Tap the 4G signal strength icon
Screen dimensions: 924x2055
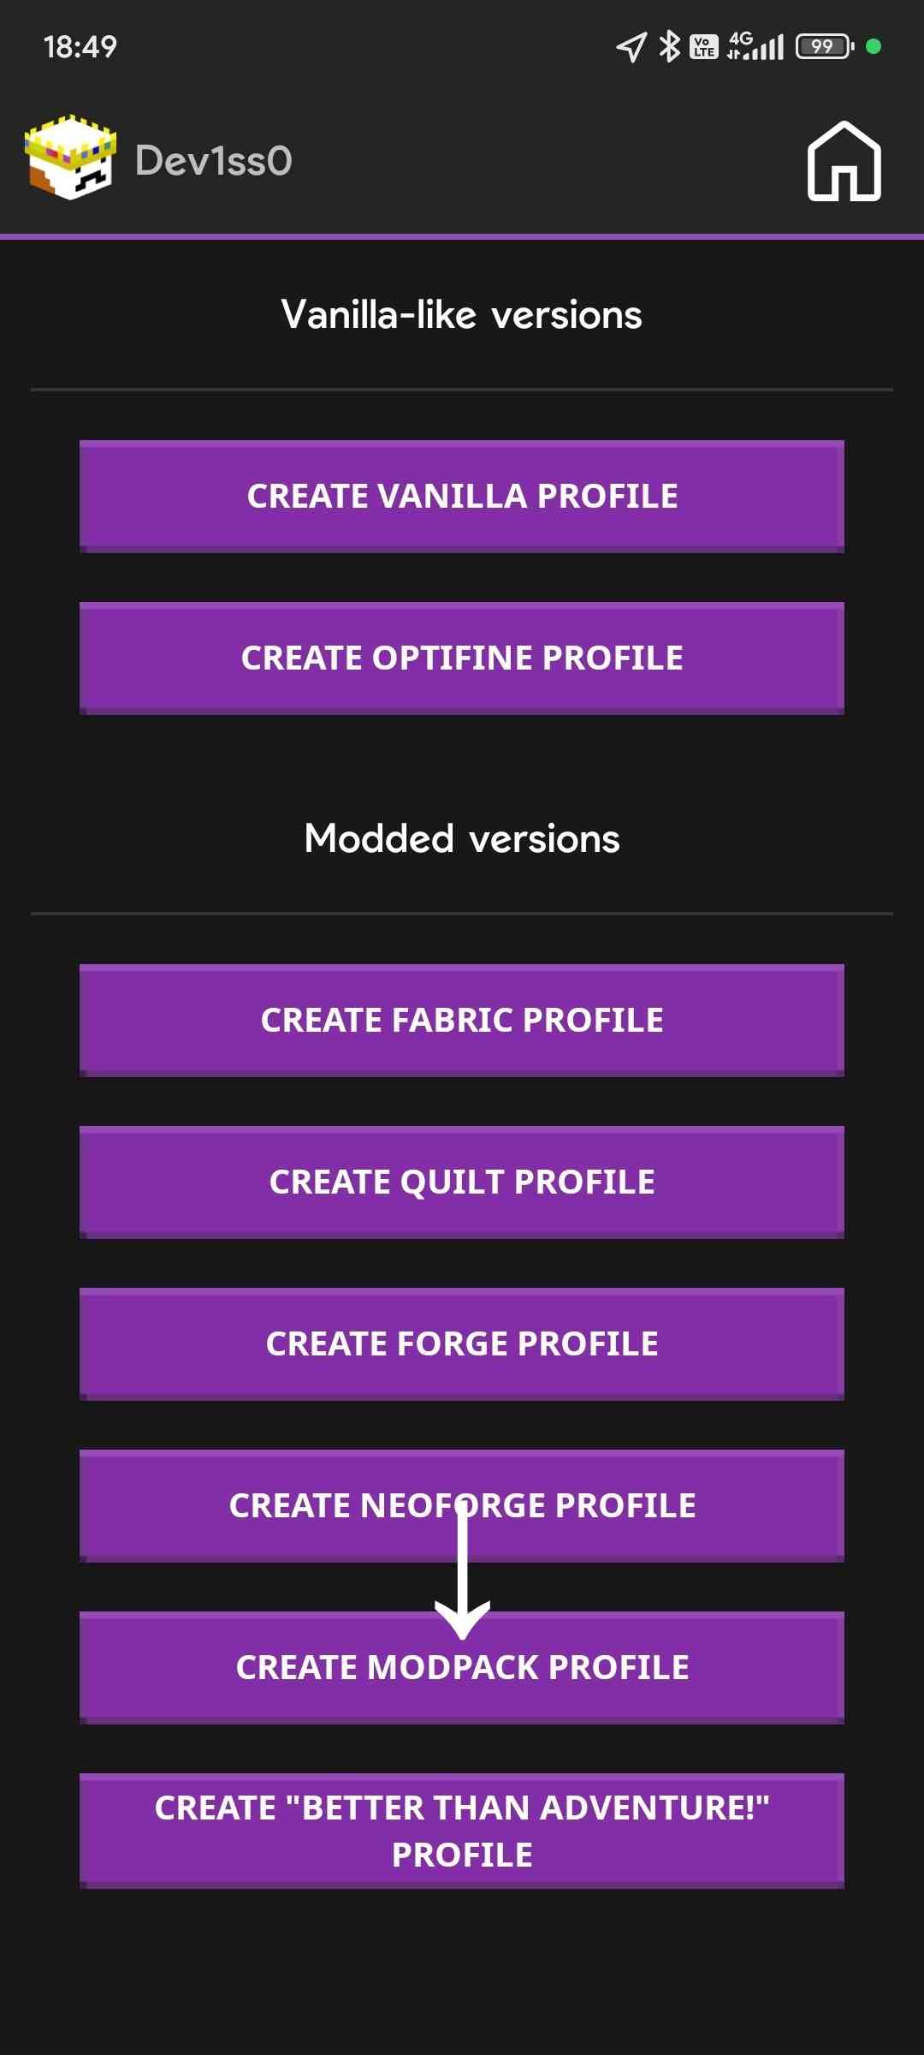tap(755, 46)
